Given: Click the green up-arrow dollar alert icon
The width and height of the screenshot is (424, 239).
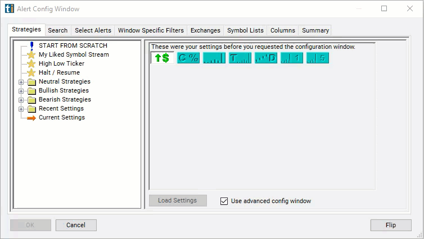Looking at the screenshot, I should pyautogui.click(x=162, y=58).
